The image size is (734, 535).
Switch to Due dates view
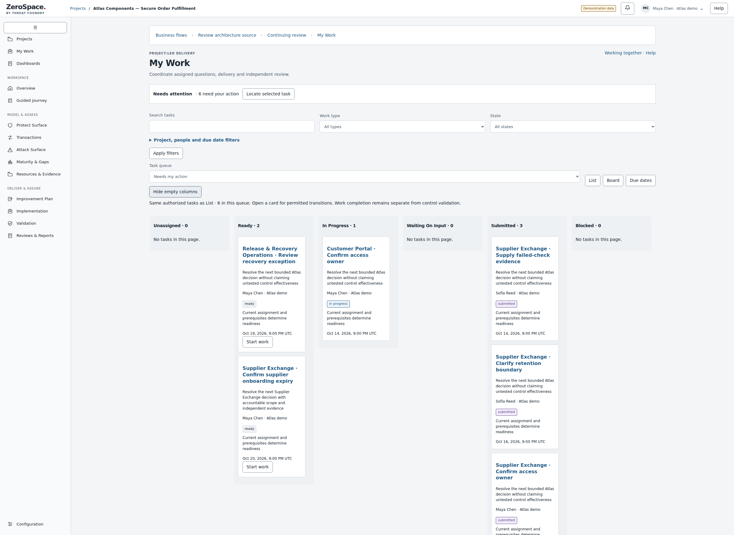(x=640, y=180)
